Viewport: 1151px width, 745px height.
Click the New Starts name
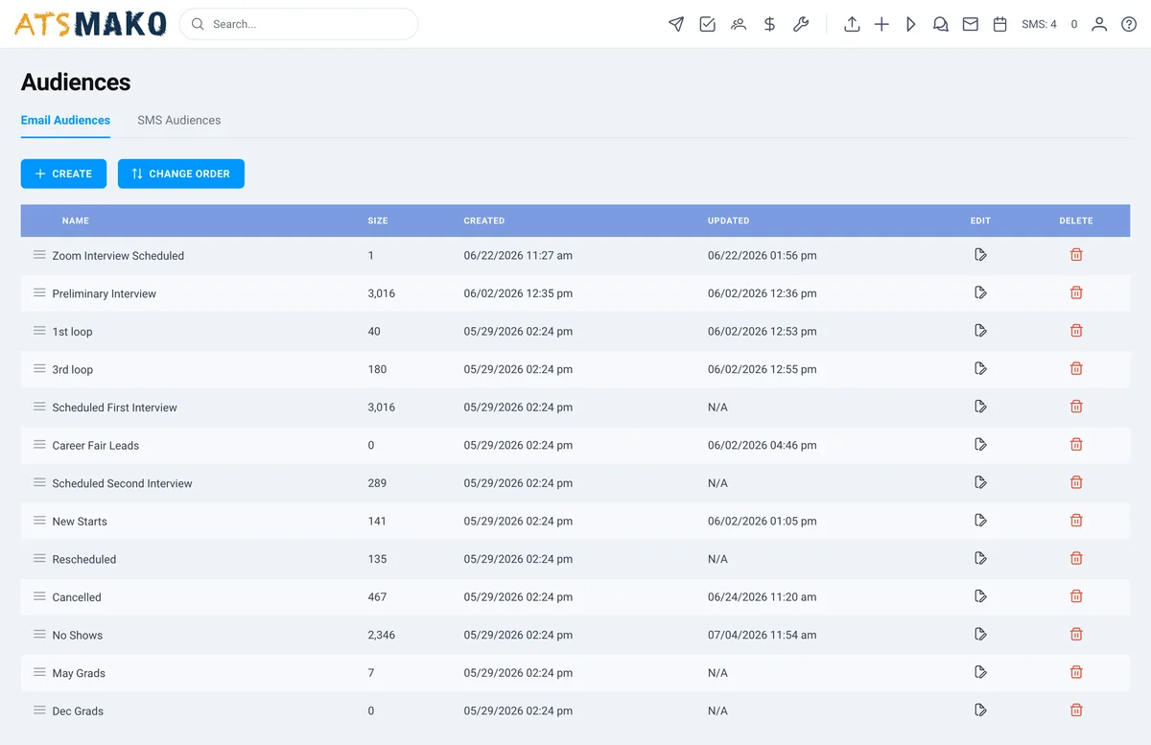click(80, 522)
